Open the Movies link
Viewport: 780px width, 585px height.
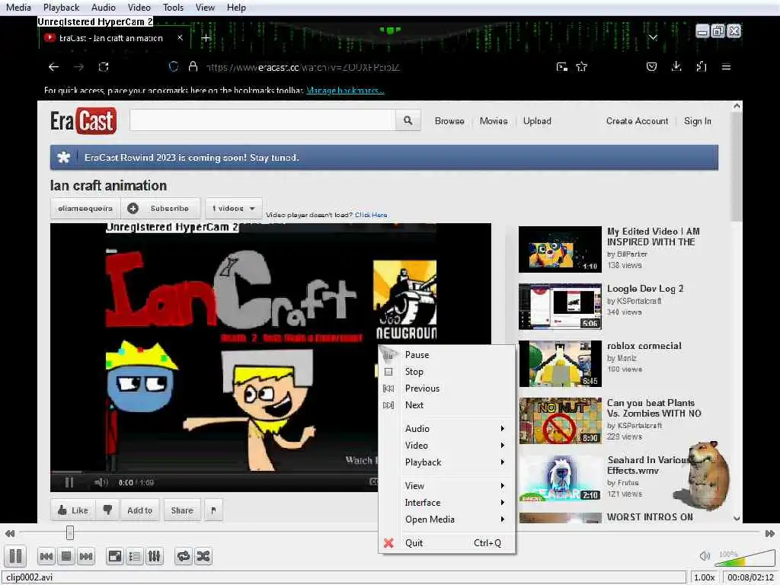[x=494, y=121]
